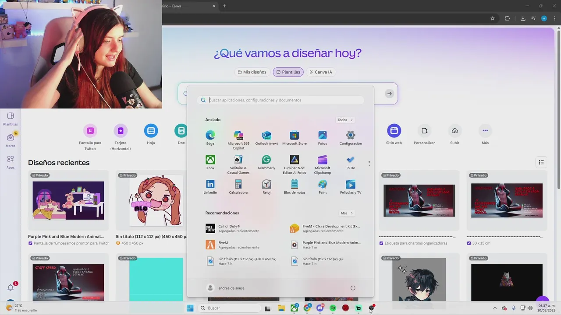
Task: Open Películas y TV app
Action: click(x=351, y=186)
